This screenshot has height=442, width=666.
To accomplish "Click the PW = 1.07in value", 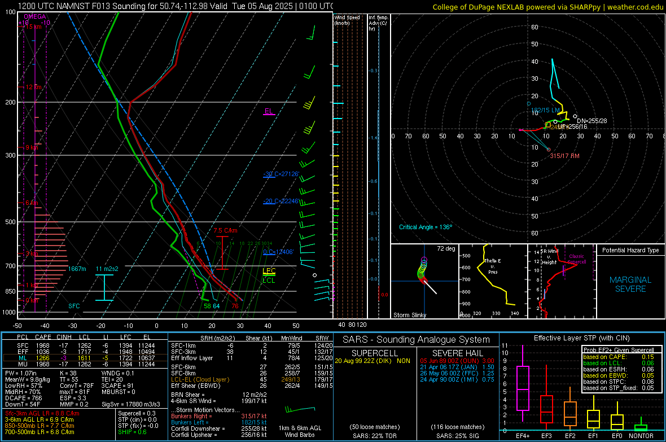I will click(x=20, y=373).
